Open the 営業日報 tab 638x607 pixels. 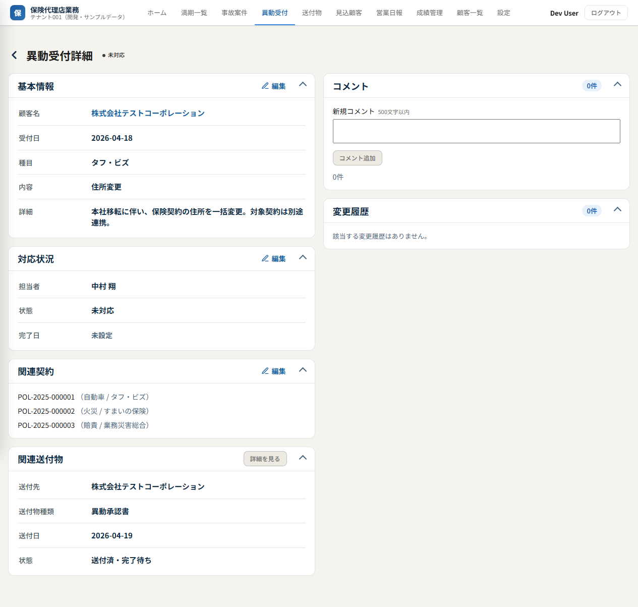pyautogui.click(x=389, y=13)
